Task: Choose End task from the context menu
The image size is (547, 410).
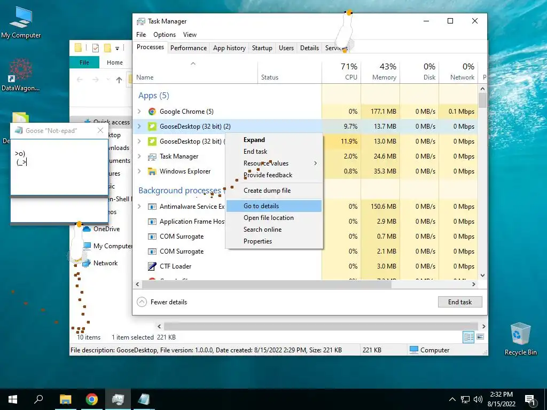Action: pos(274,152)
